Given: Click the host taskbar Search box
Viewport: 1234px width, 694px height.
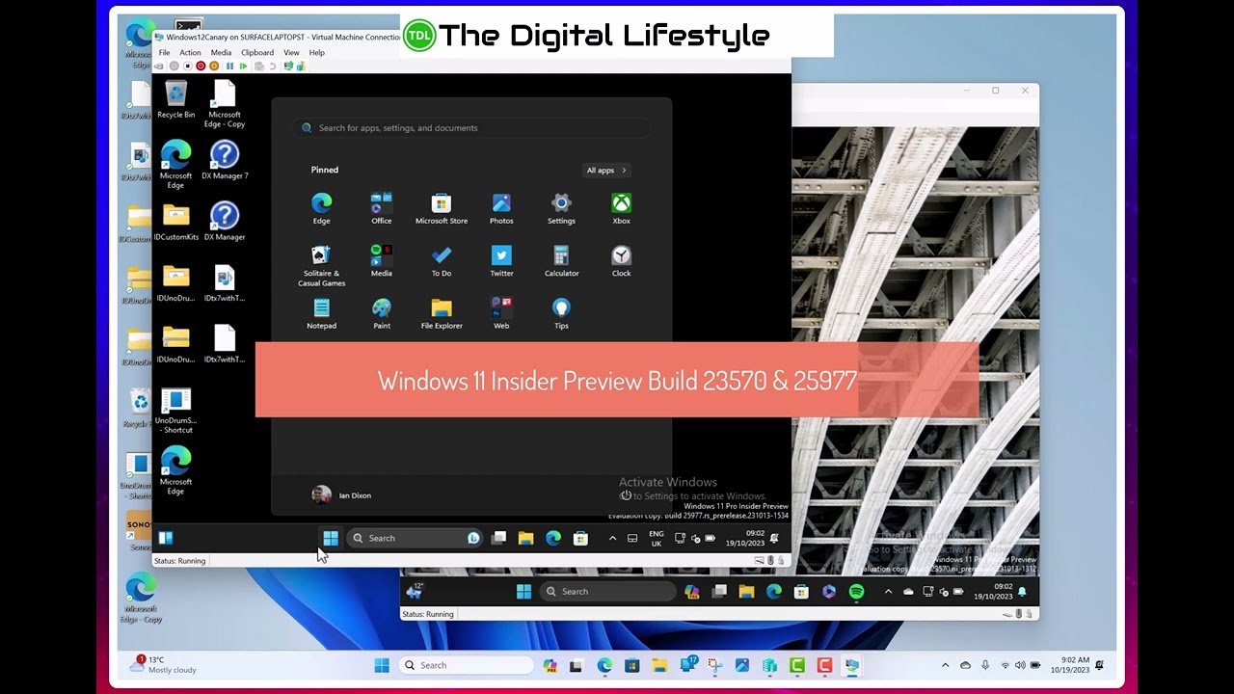Looking at the screenshot, I should 466,665.
